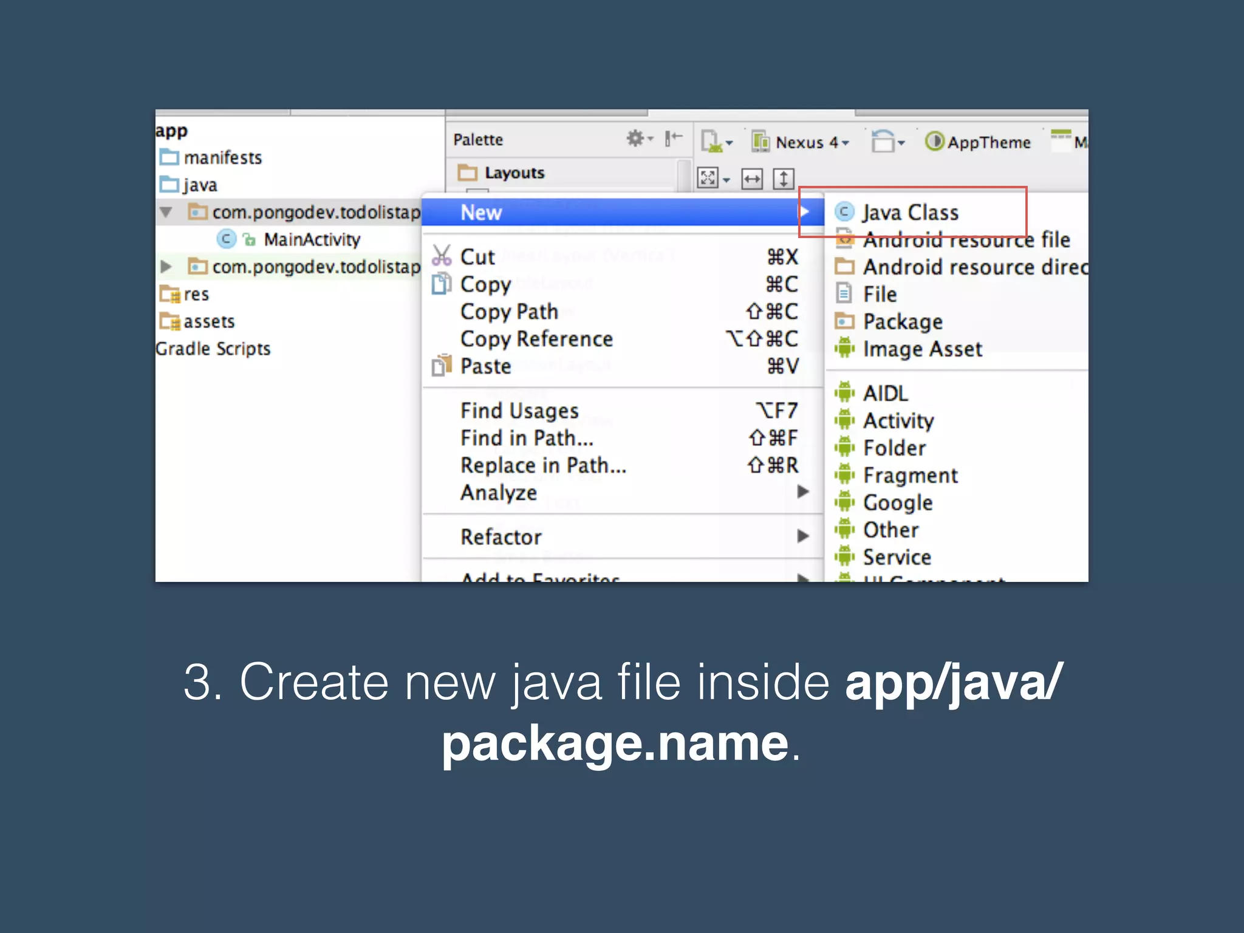Toggle fill height vertical arrows icon
Image resolution: width=1244 pixels, height=933 pixels.
[784, 179]
